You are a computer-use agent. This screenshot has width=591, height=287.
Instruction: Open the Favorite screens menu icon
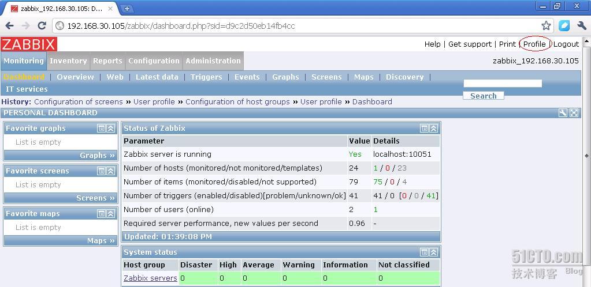pos(101,171)
